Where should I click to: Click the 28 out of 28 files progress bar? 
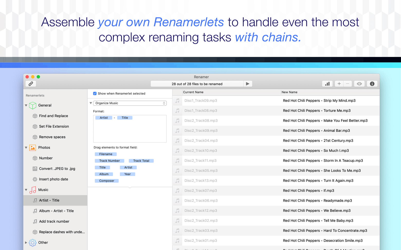197,84
